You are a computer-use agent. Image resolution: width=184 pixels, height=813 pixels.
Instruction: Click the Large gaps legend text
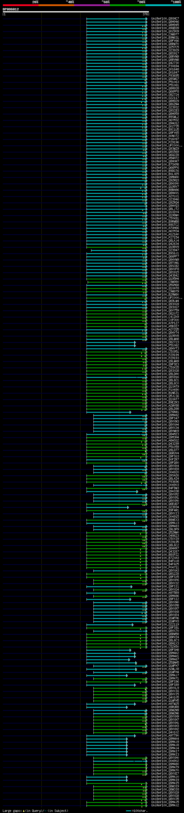(x=12, y=810)
